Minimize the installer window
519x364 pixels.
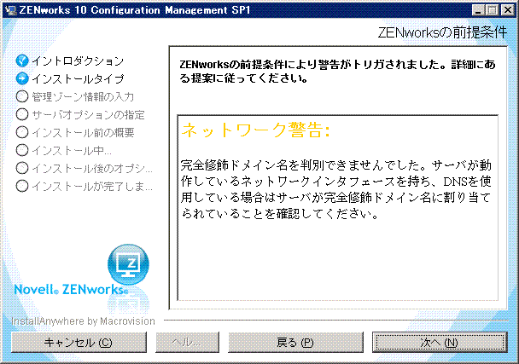coord(478,10)
